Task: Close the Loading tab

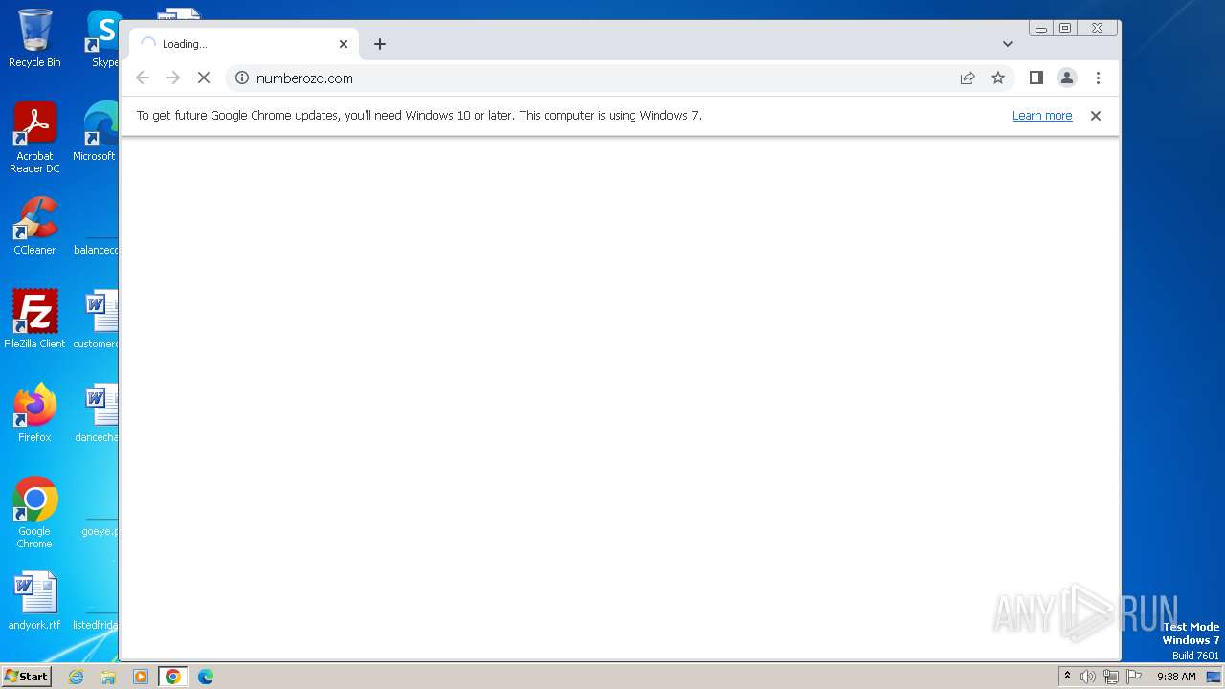Action: click(x=344, y=44)
